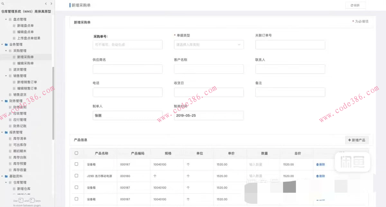
Task: Click page icon beside 退货管理
Action: point(10,70)
